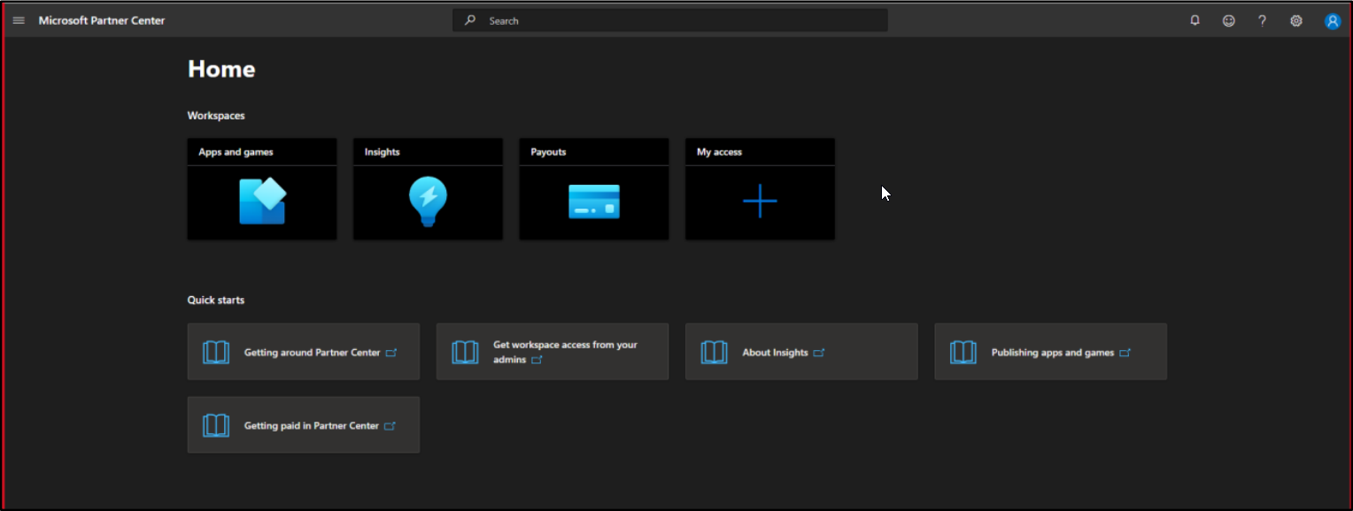Open the hamburger navigation menu

pyautogui.click(x=19, y=20)
